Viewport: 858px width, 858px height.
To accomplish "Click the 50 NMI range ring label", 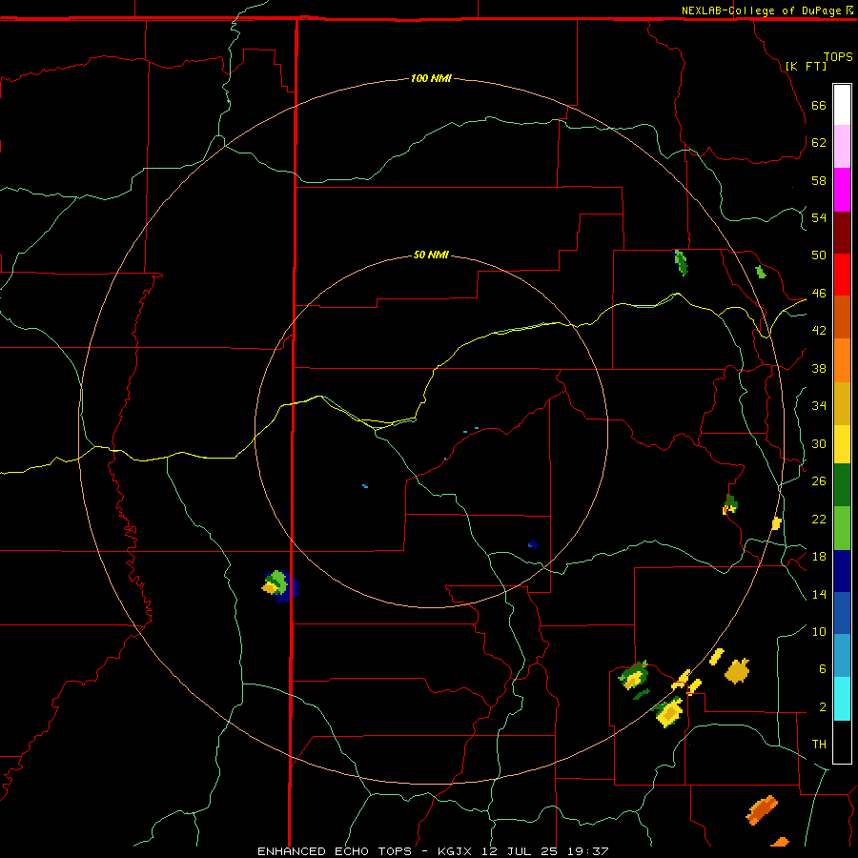I will 431,255.
